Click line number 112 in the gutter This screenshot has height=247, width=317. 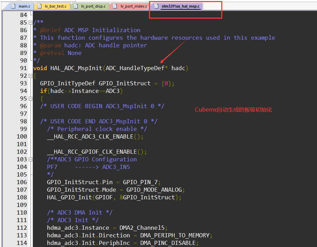click(x=22, y=228)
